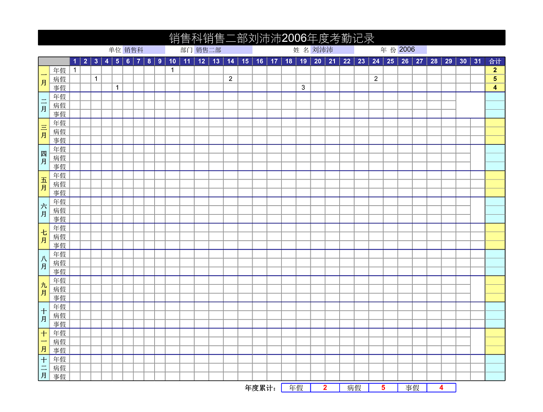Click January 事假 cell with value 3

(x=303, y=88)
